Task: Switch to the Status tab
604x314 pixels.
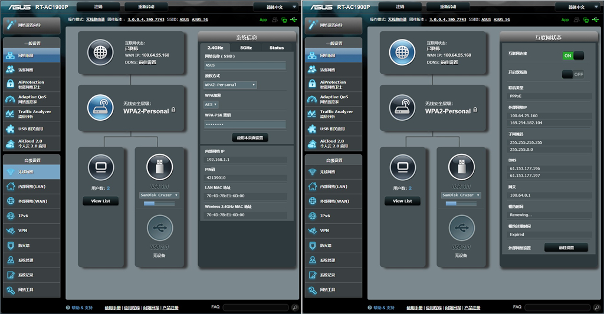Action: (276, 48)
